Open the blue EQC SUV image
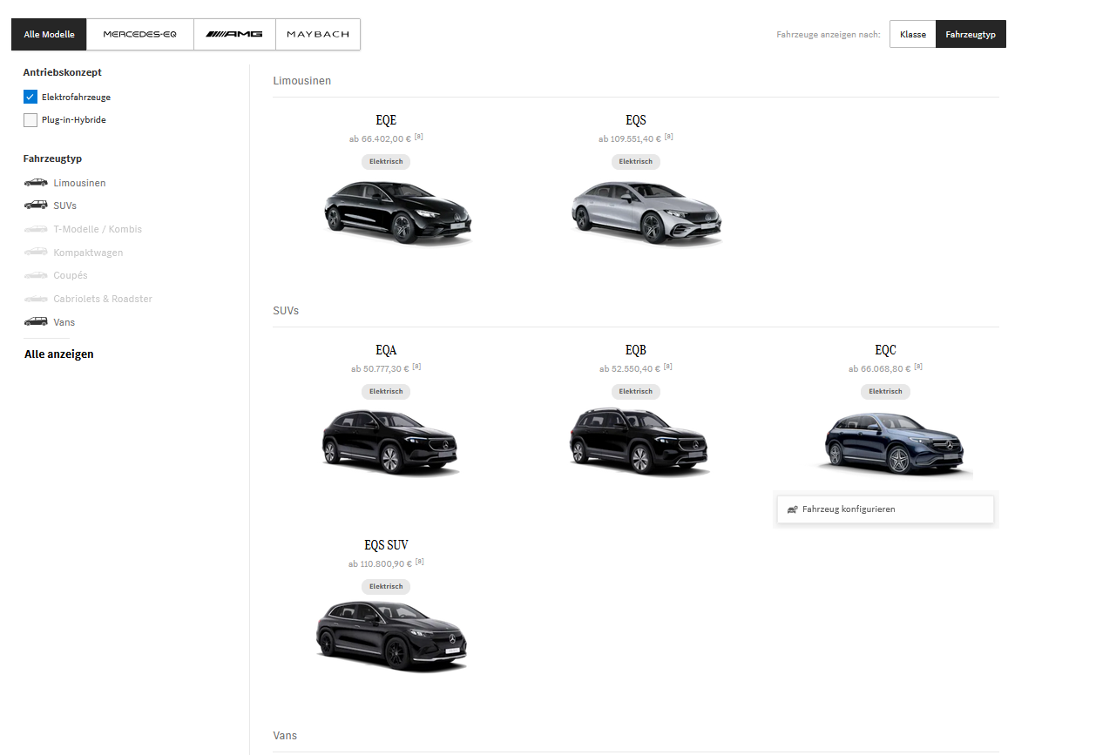 tap(895, 443)
